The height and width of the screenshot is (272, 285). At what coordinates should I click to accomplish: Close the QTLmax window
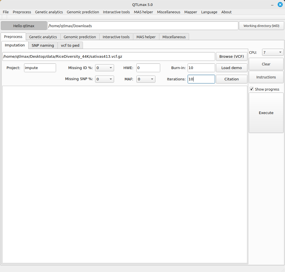(x=280, y=5)
